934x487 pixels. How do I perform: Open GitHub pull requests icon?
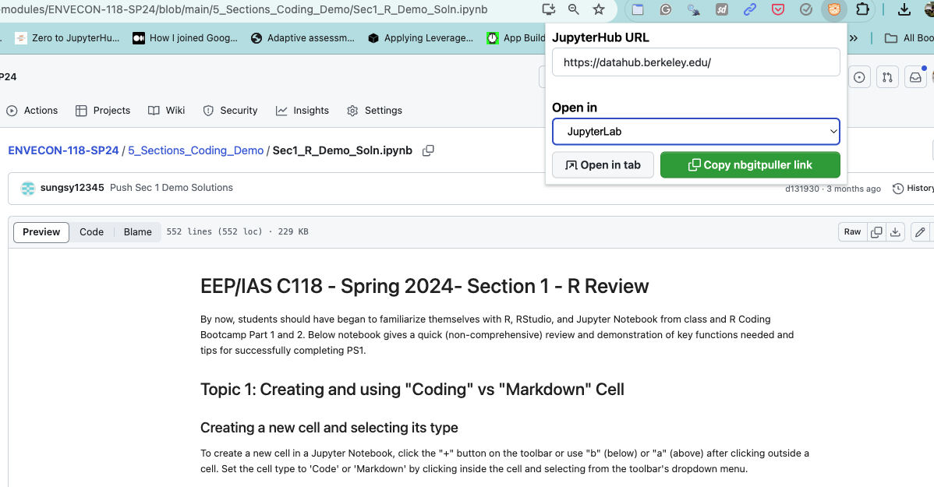click(887, 77)
